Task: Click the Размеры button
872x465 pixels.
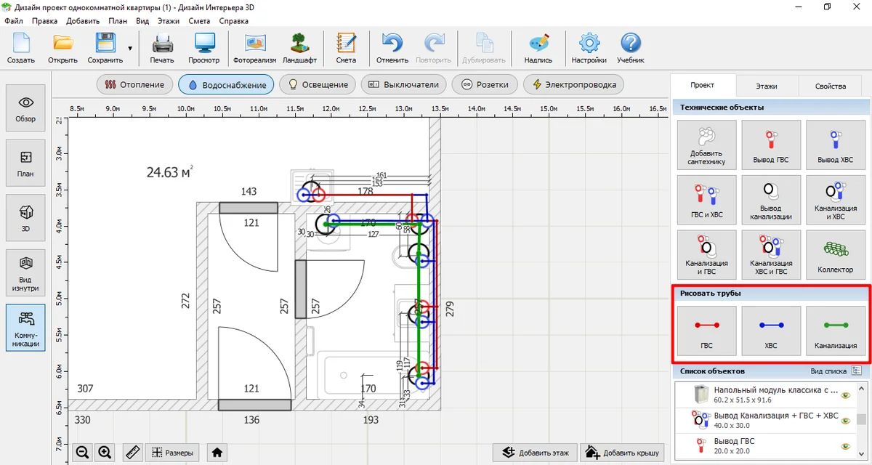Action: 173,452
